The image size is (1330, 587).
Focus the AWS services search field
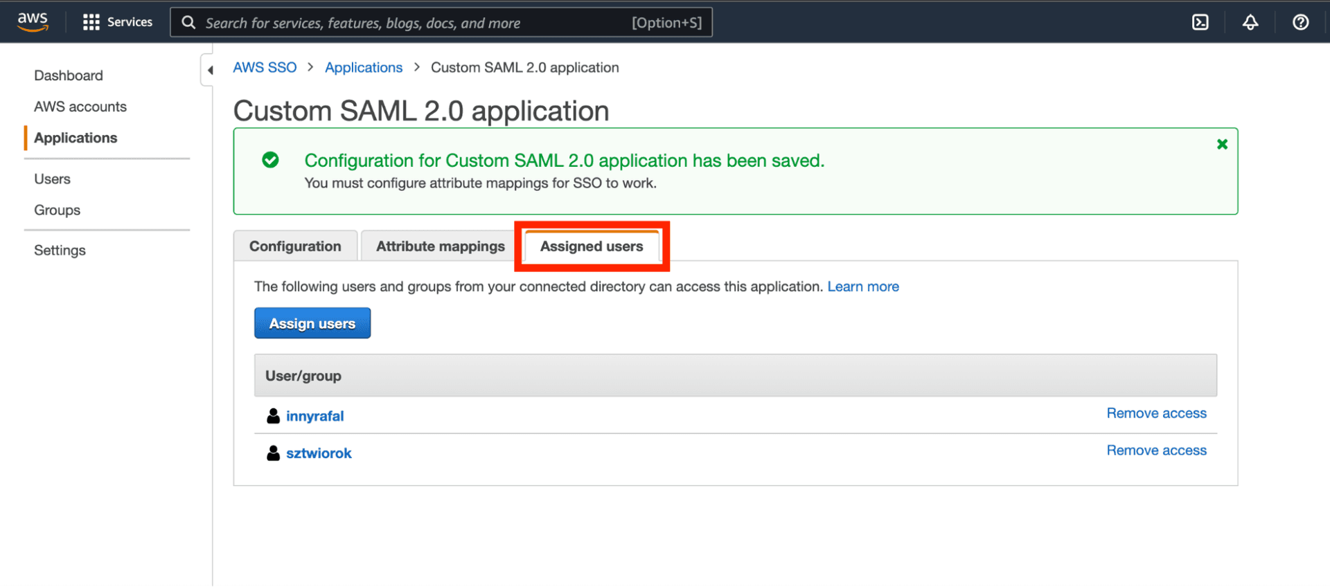click(x=416, y=23)
